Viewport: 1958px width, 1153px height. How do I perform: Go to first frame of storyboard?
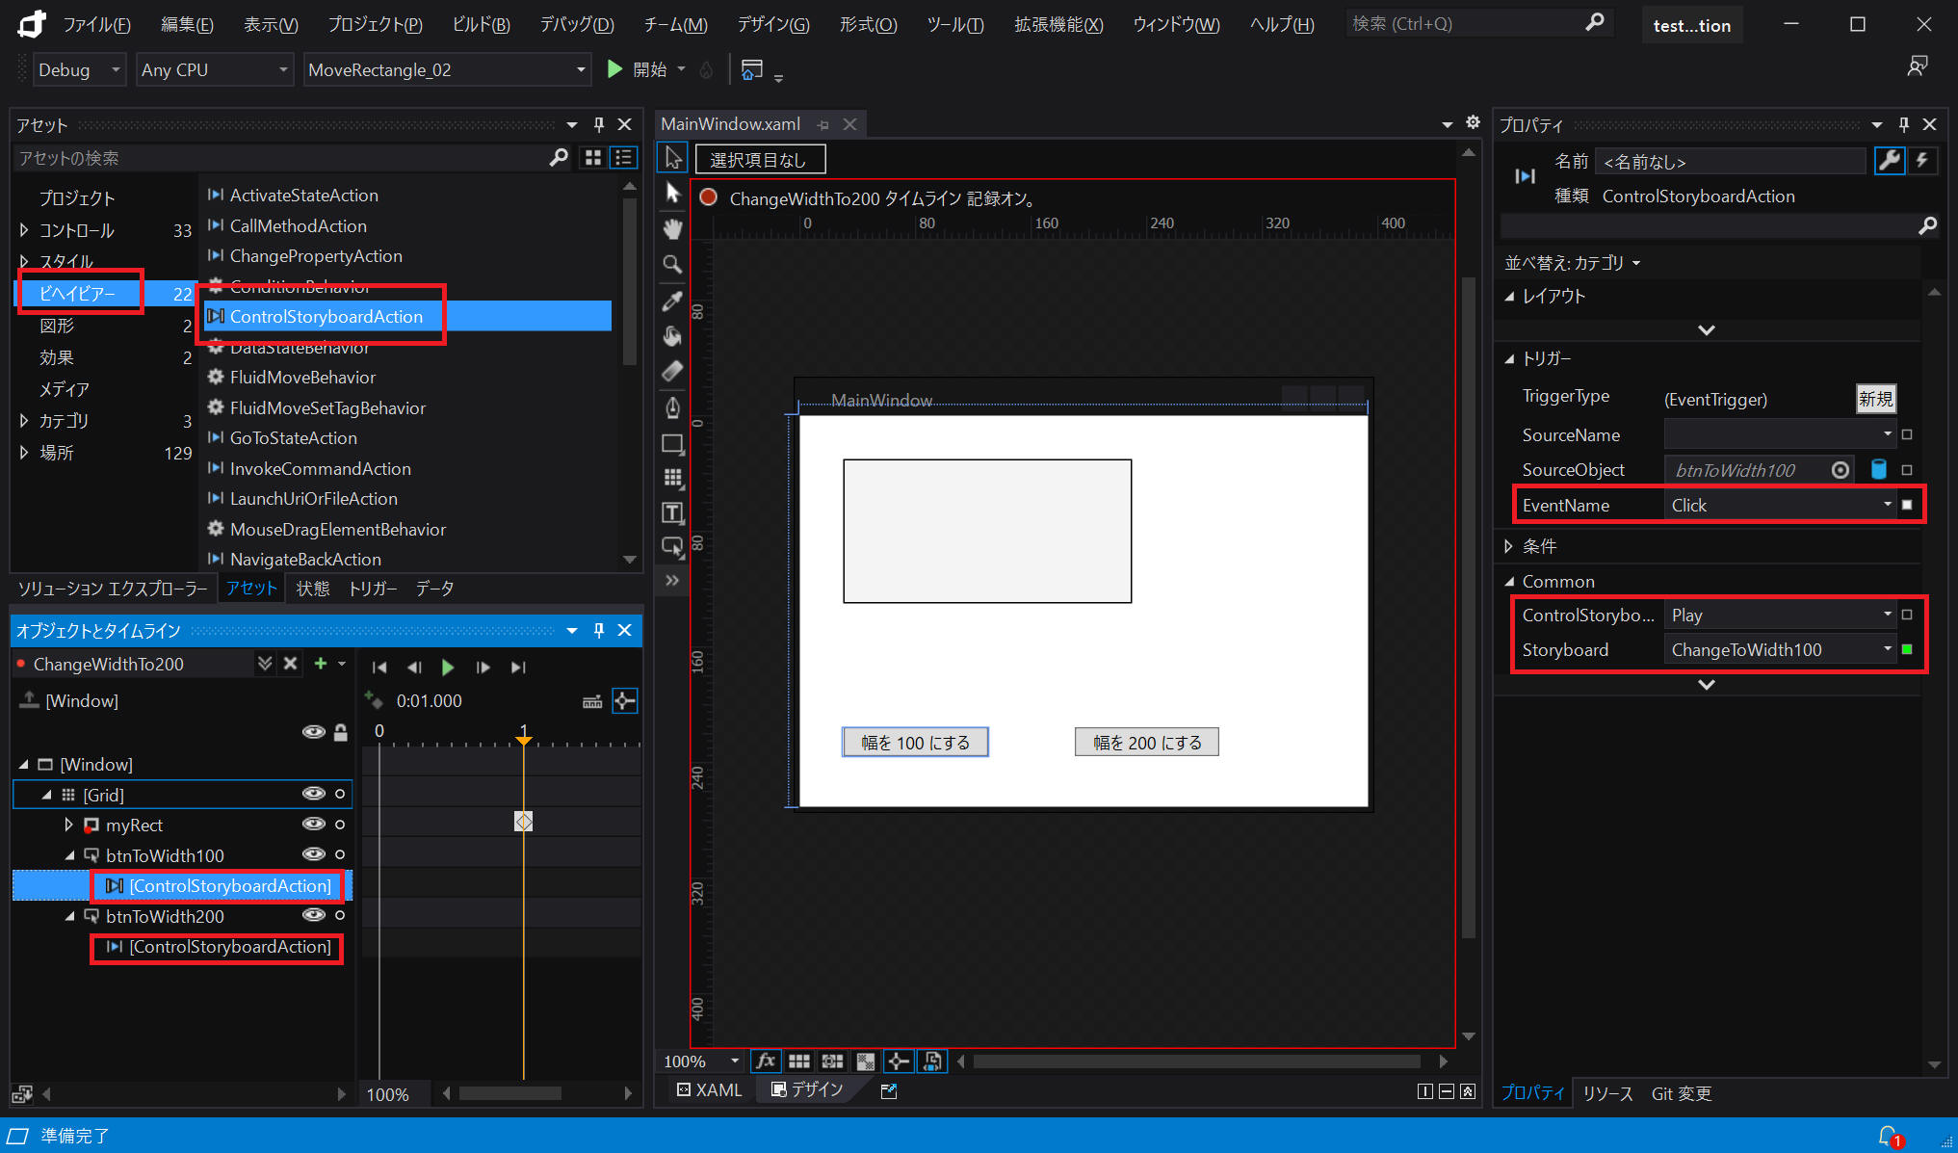point(379,667)
